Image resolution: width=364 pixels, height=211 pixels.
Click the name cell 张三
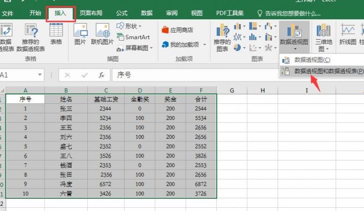tap(66, 109)
